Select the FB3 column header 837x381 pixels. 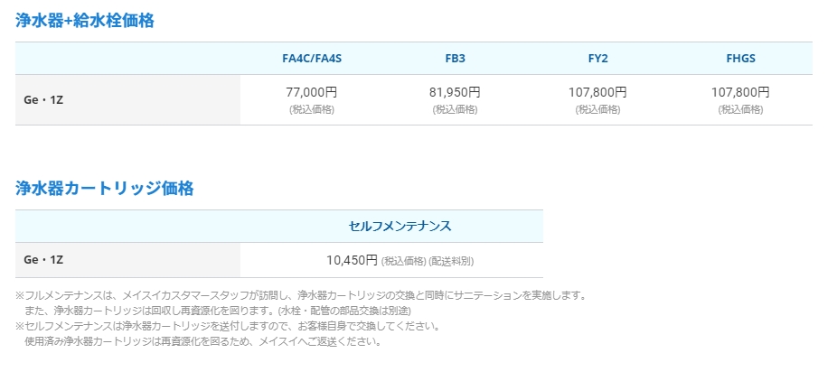[455, 58]
